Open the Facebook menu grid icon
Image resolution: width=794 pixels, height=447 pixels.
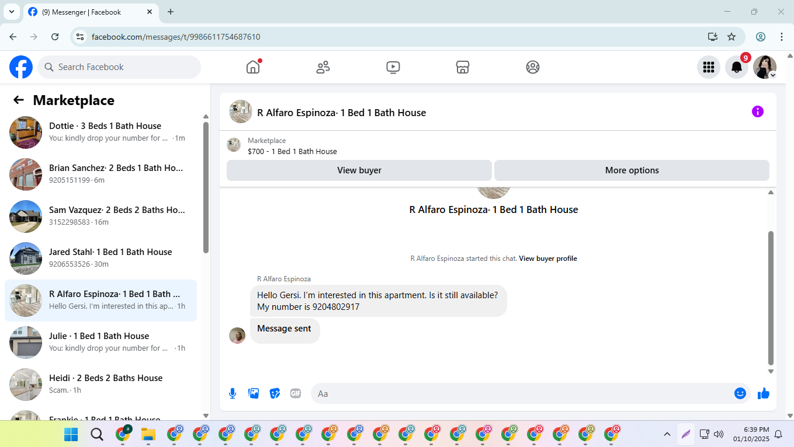click(709, 67)
